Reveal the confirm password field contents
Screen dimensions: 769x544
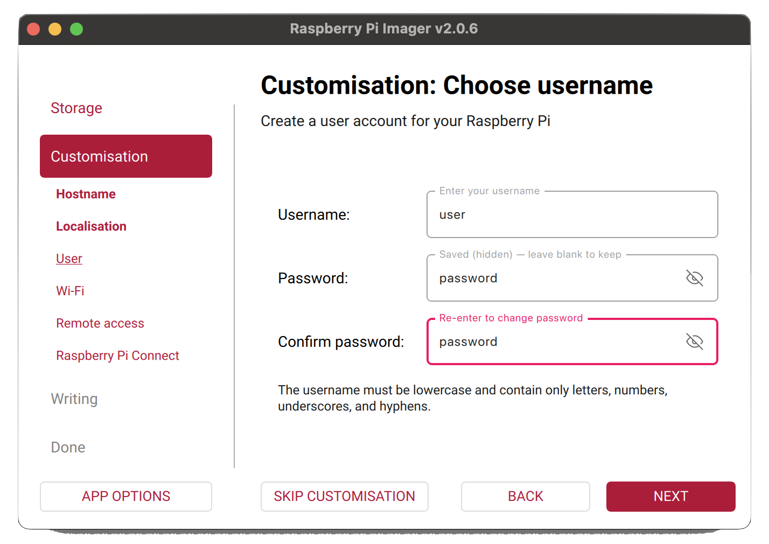click(694, 341)
